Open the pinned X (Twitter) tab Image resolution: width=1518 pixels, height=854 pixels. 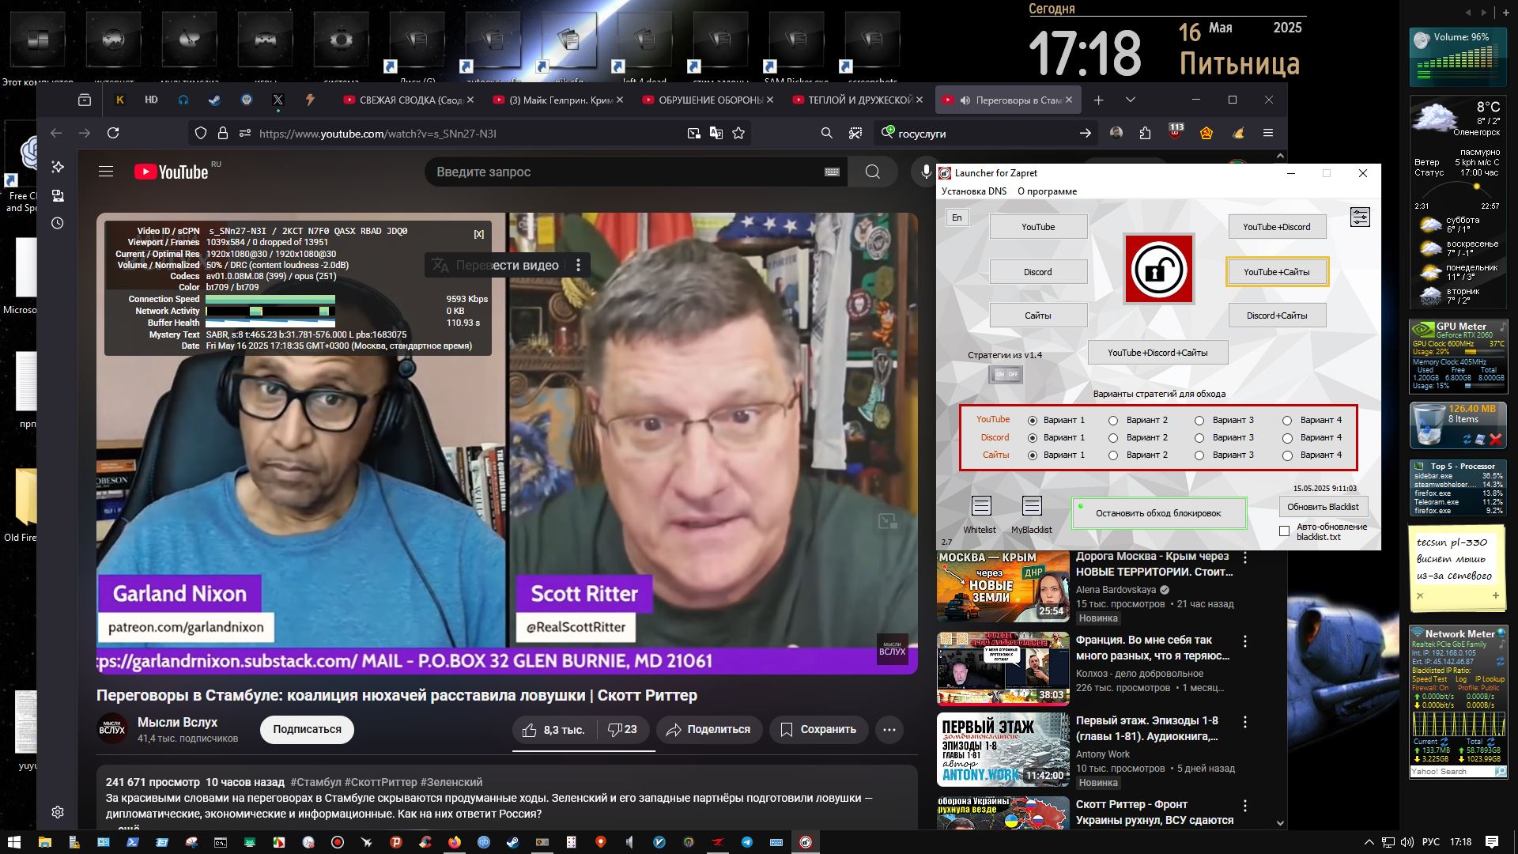278,100
